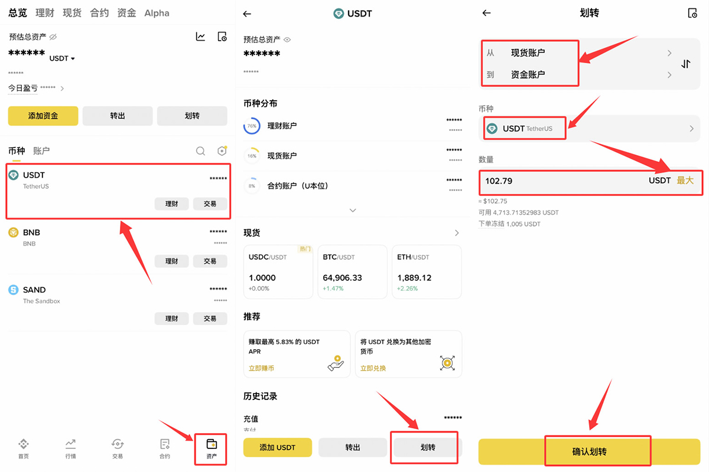Screen dimensions: 709x472
Task: Open the USDT TetherUS coin selector
Action: tap(589, 129)
